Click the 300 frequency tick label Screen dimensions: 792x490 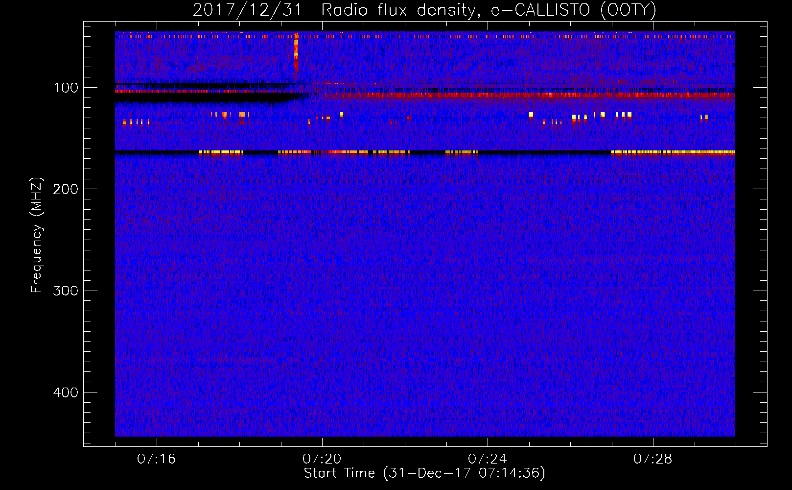coord(66,291)
